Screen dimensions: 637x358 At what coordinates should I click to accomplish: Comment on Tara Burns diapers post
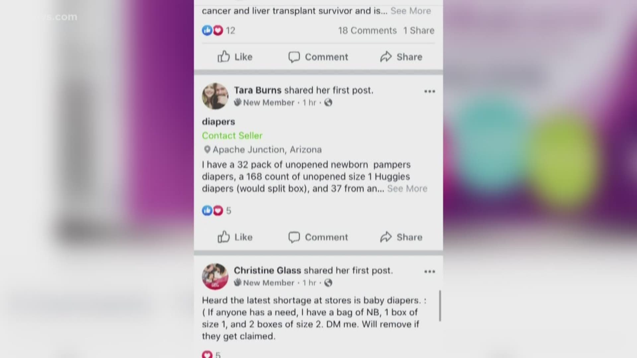click(x=318, y=237)
